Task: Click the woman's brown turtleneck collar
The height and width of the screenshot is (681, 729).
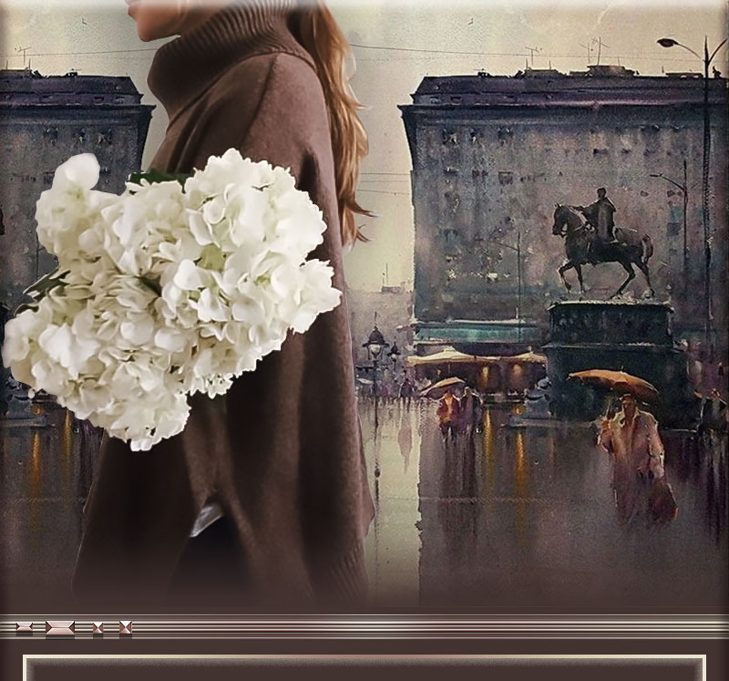Action: [219, 55]
